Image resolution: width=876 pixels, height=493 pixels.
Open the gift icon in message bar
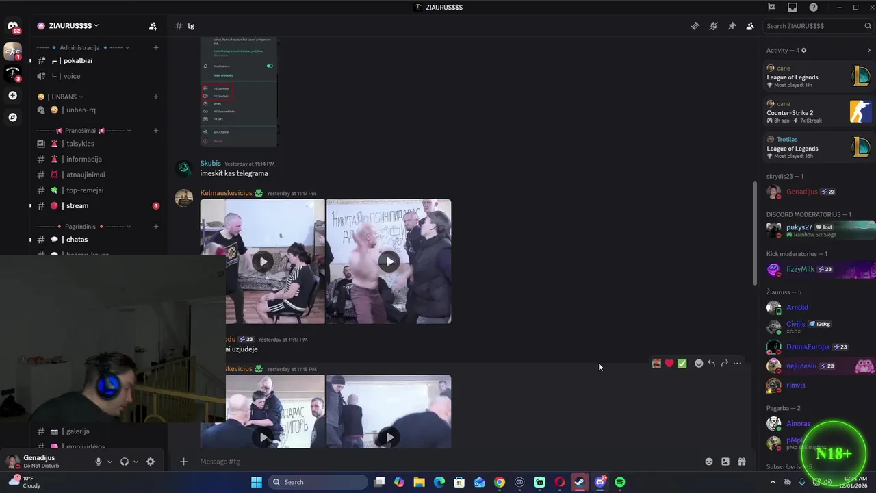pyautogui.click(x=742, y=462)
